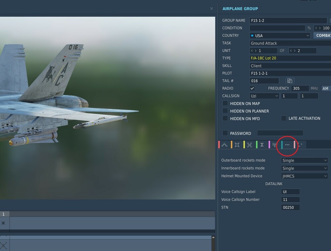The image size is (331, 251).
Task: Toggle the Late Activation checkbox
Action: coord(284,118)
